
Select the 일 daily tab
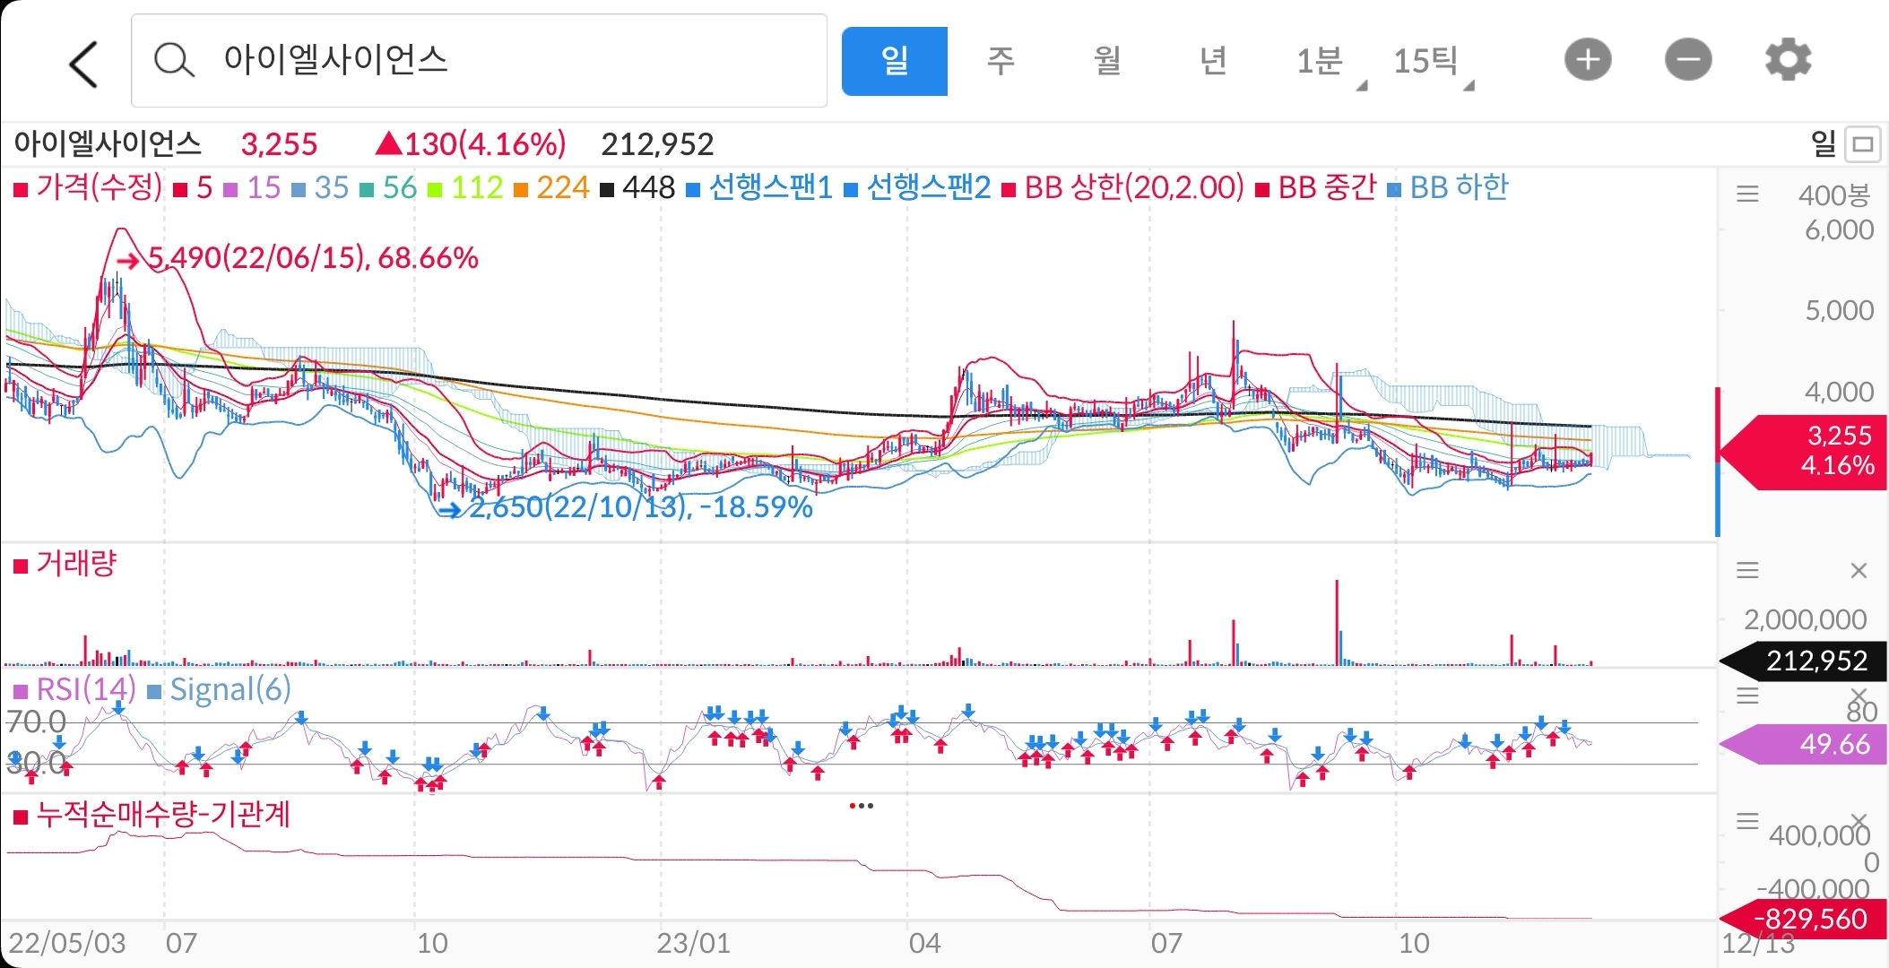[894, 61]
